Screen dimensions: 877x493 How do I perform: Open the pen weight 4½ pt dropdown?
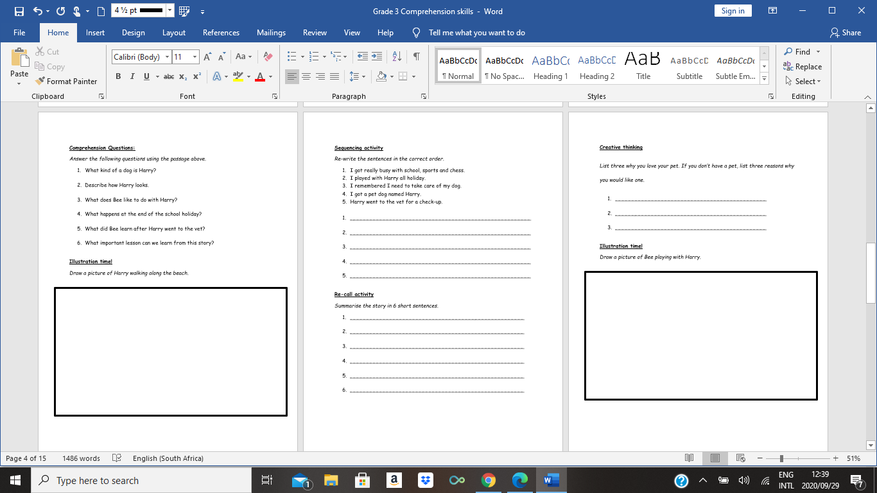(x=169, y=10)
